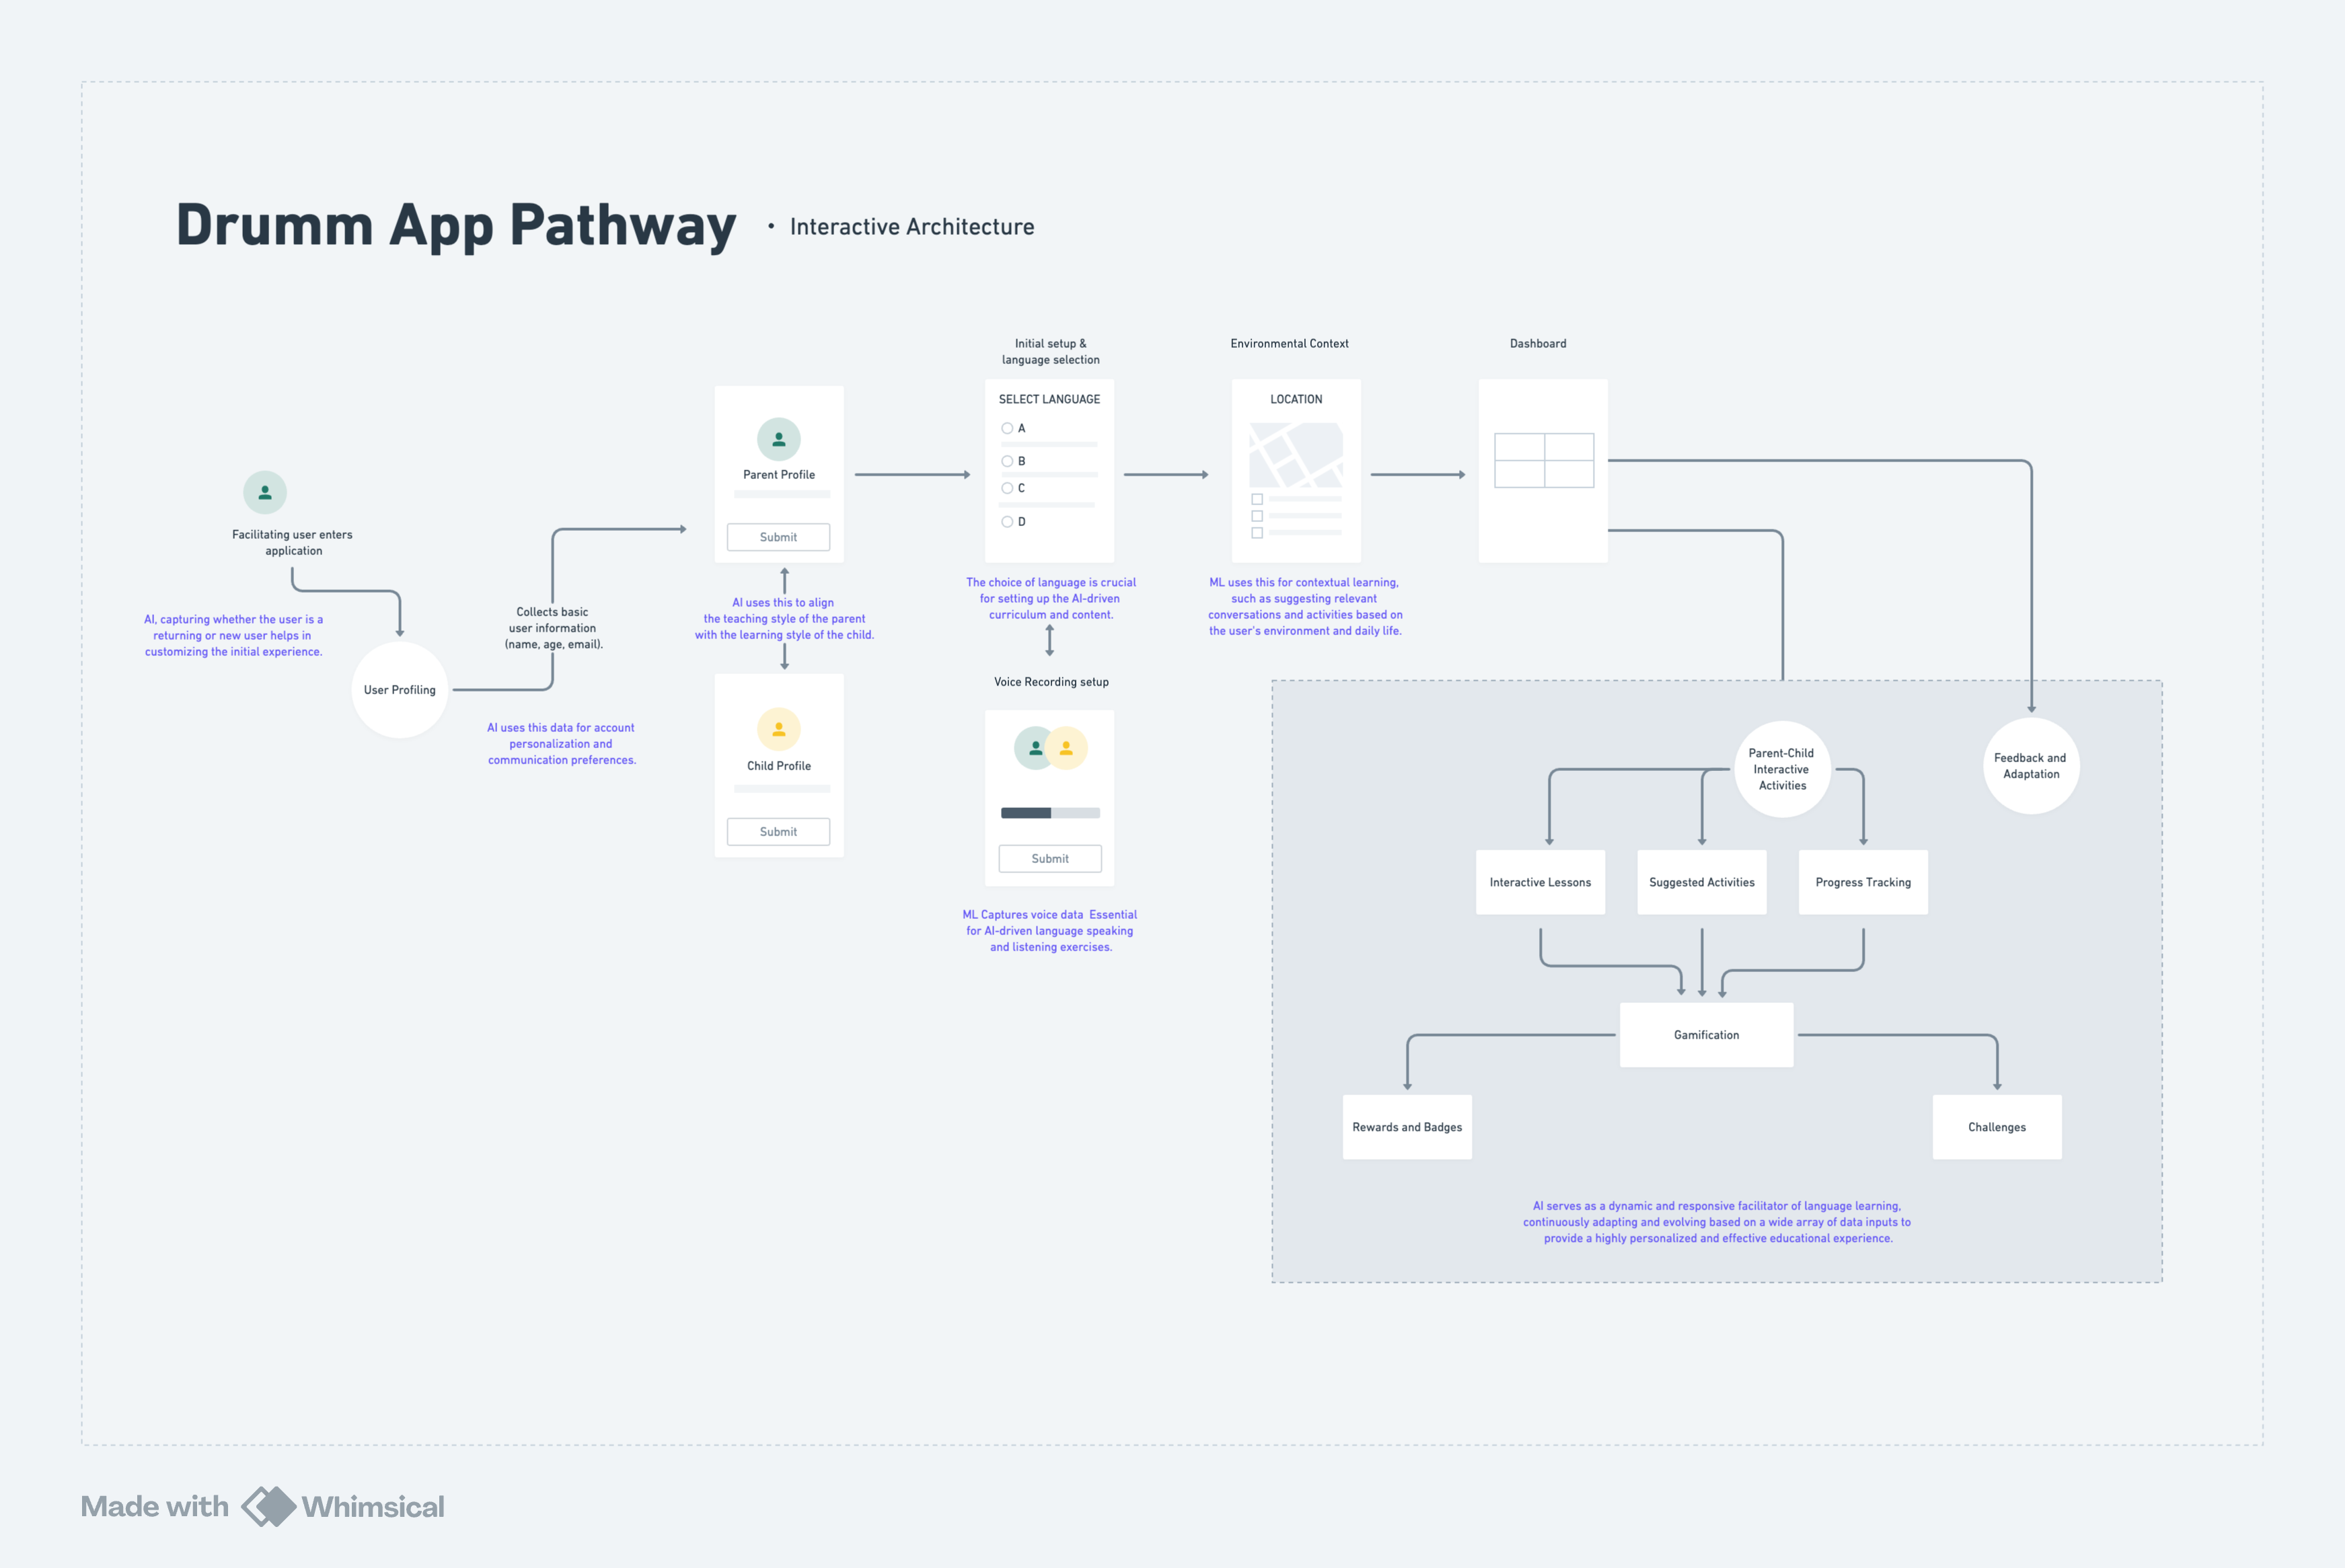Click 'AI uses this to align' note
This screenshot has width=2345, height=1568.
pos(784,618)
